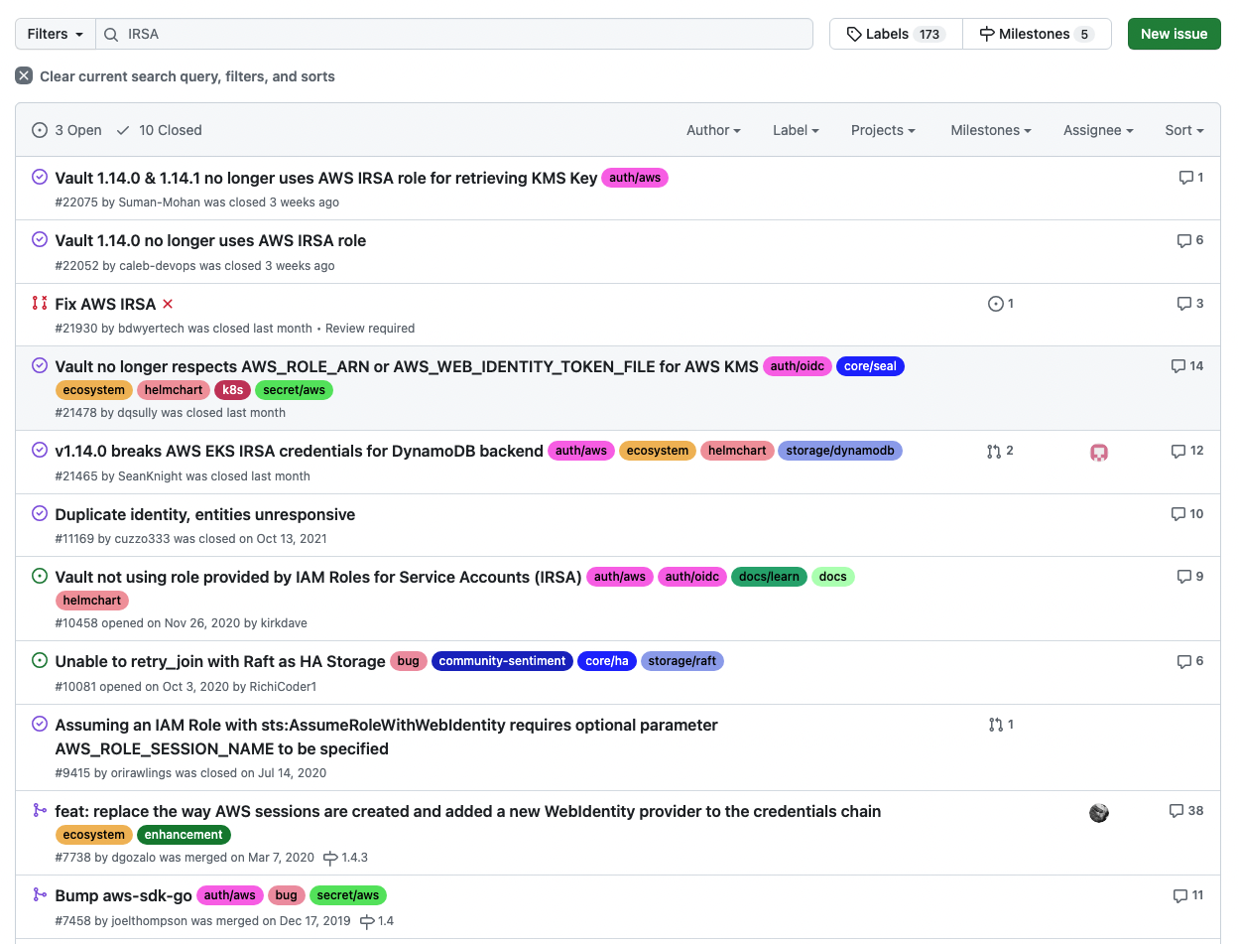The width and height of the screenshot is (1239, 944).
Task: Click the enhancement label on pull request #7738
Action: [184, 835]
